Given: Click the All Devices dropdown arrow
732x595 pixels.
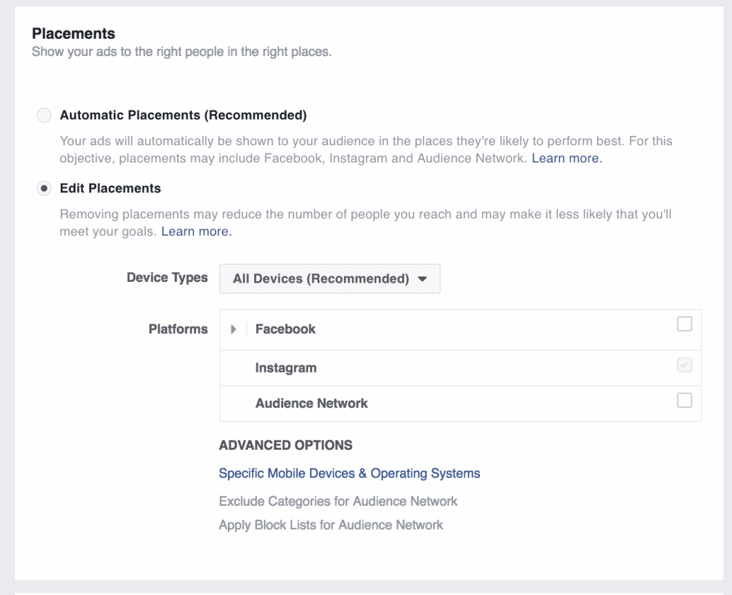Looking at the screenshot, I should point(422,278).
